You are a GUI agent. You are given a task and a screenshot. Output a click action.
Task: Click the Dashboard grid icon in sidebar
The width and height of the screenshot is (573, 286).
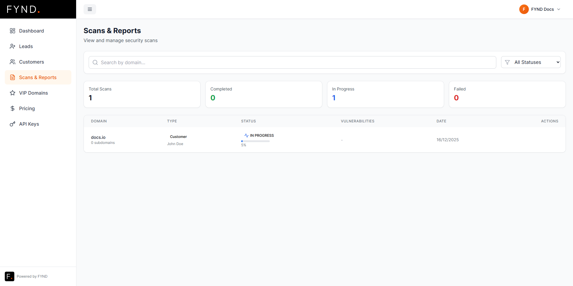click(13, 31)
